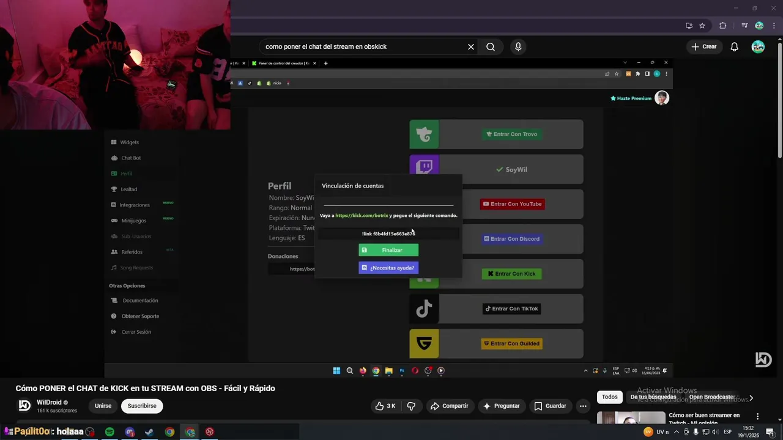Screen dimensions: 783x440
Task: Click Windows Start button in the video
Action: click(336, 370)
